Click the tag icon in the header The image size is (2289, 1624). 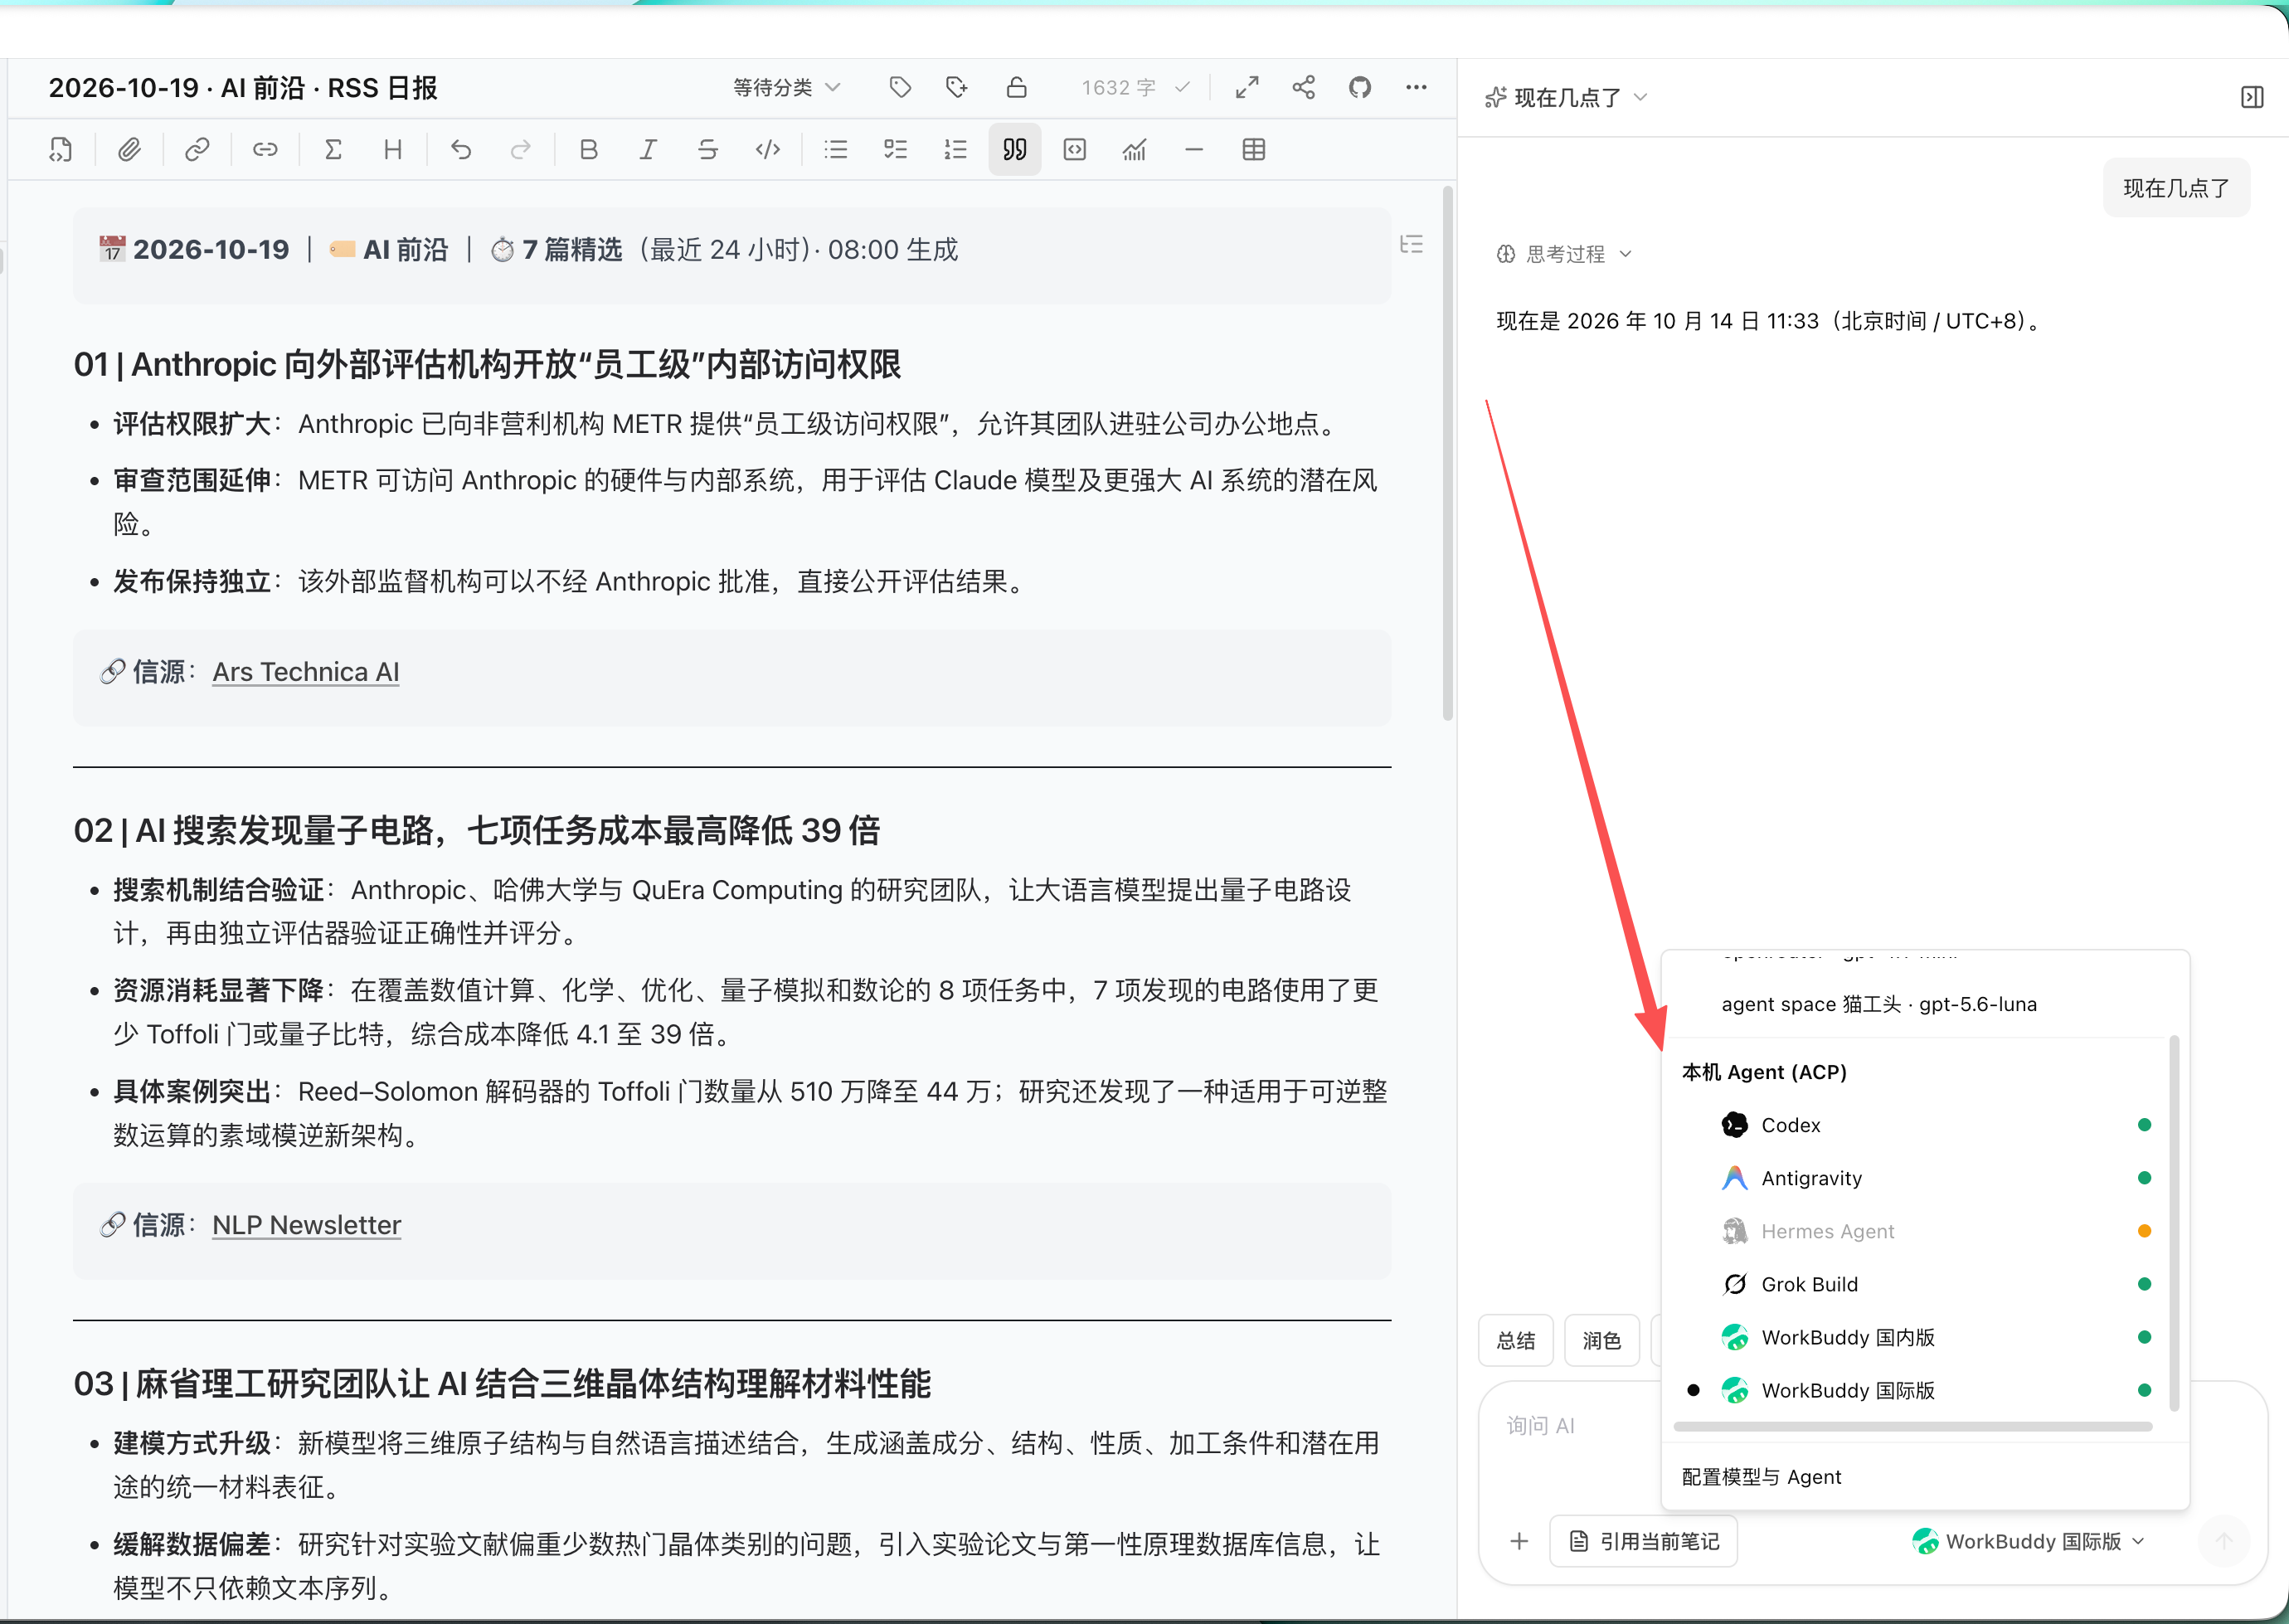point(900,88)
